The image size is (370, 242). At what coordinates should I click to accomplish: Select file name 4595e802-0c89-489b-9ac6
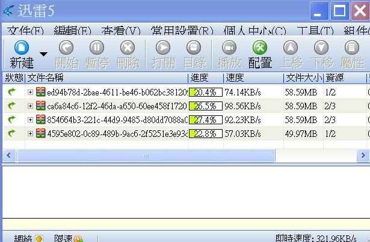click(x=117, y=134)
